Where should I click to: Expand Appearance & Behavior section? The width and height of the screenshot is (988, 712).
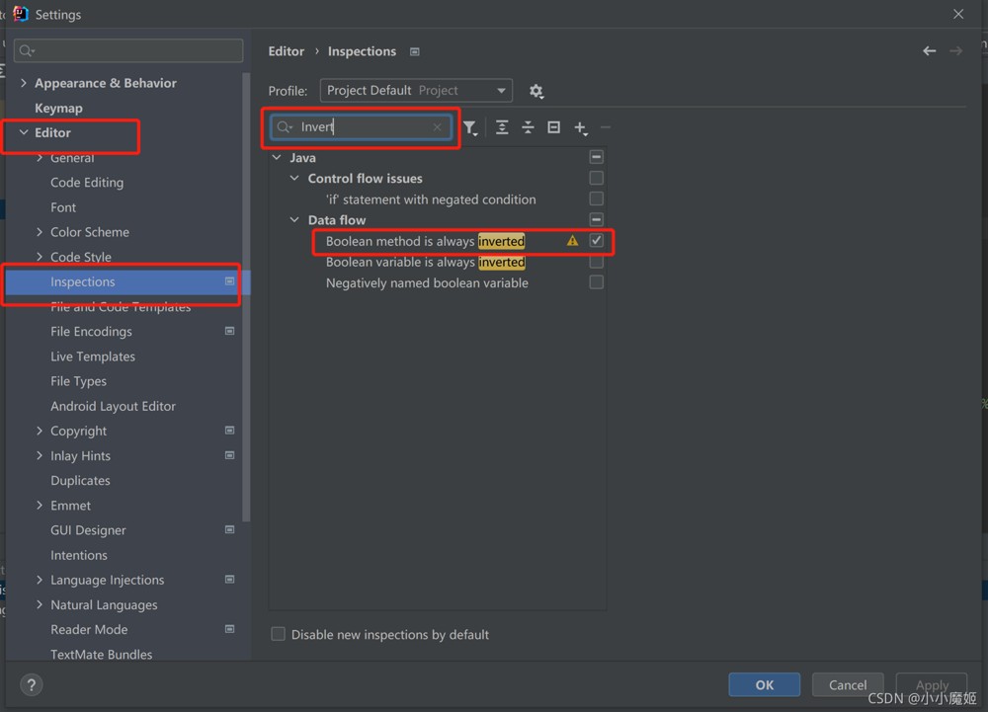pos(24,83)
